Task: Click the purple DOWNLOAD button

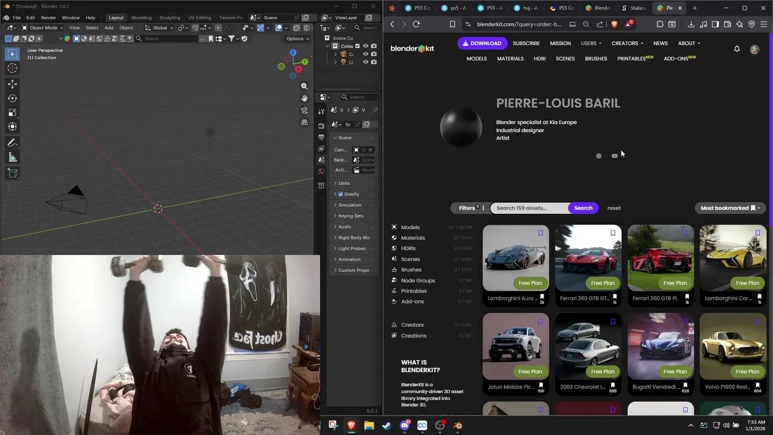Action: point(482,43)
